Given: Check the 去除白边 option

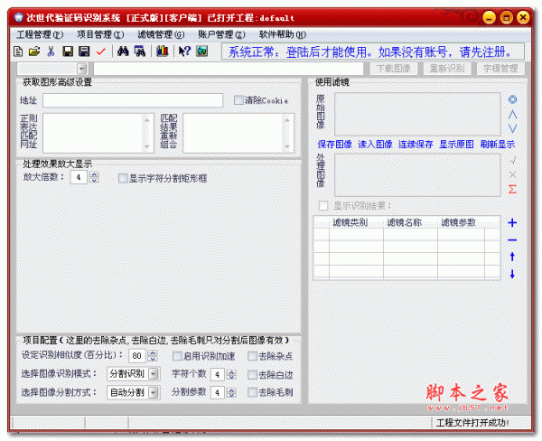Looking at the screenshot, I should [x=252, y=375].
